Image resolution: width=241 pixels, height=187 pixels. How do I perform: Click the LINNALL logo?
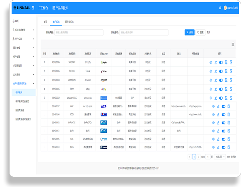[x=22, y=8]
